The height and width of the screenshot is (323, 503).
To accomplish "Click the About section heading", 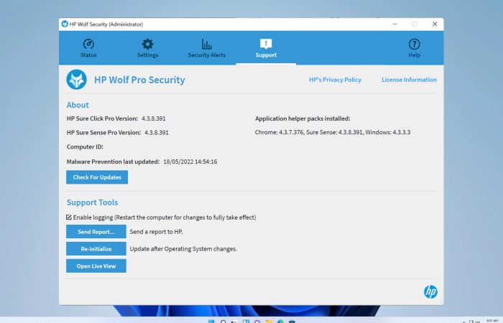I will coord(78,105).
